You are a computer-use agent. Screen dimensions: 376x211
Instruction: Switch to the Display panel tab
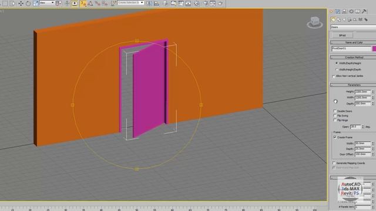pos(358,12)
